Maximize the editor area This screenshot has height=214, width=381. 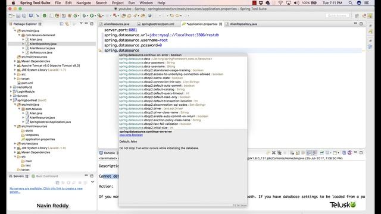pyautogui.click(x=361, y=24)
